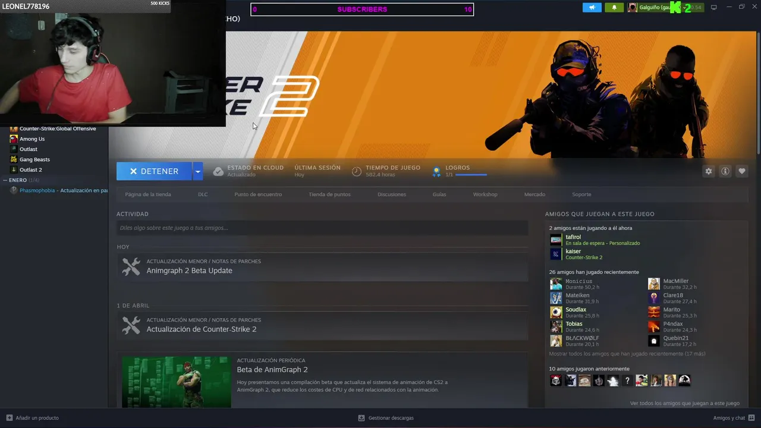Click wrench icon of Actualización de Counter-Strike 2
Viewport: 761px width, 428px height.
[x=131, y=325]
